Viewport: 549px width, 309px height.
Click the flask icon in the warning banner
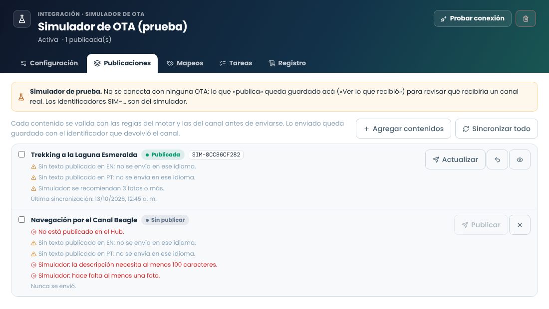pyautogui.click(x=21, y=97)
